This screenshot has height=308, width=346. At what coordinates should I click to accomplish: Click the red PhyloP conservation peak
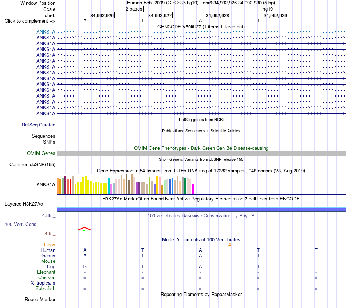pyautogui.click(x=85, y=229)
